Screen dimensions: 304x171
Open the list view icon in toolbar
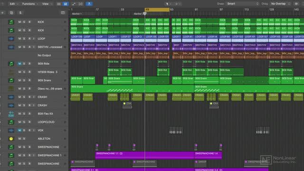[59, 4]
